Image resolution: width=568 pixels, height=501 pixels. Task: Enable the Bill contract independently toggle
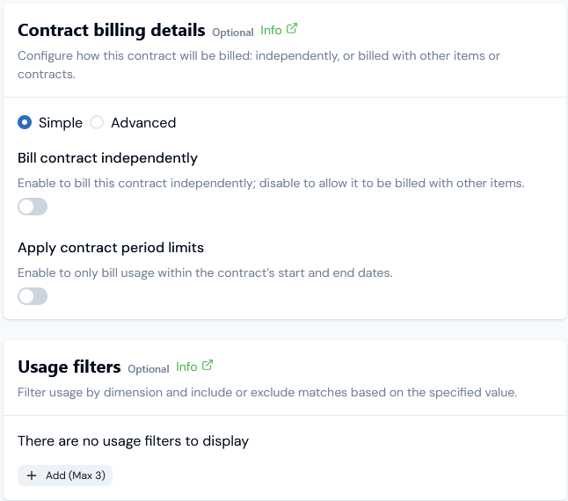(x=33, y=207)
